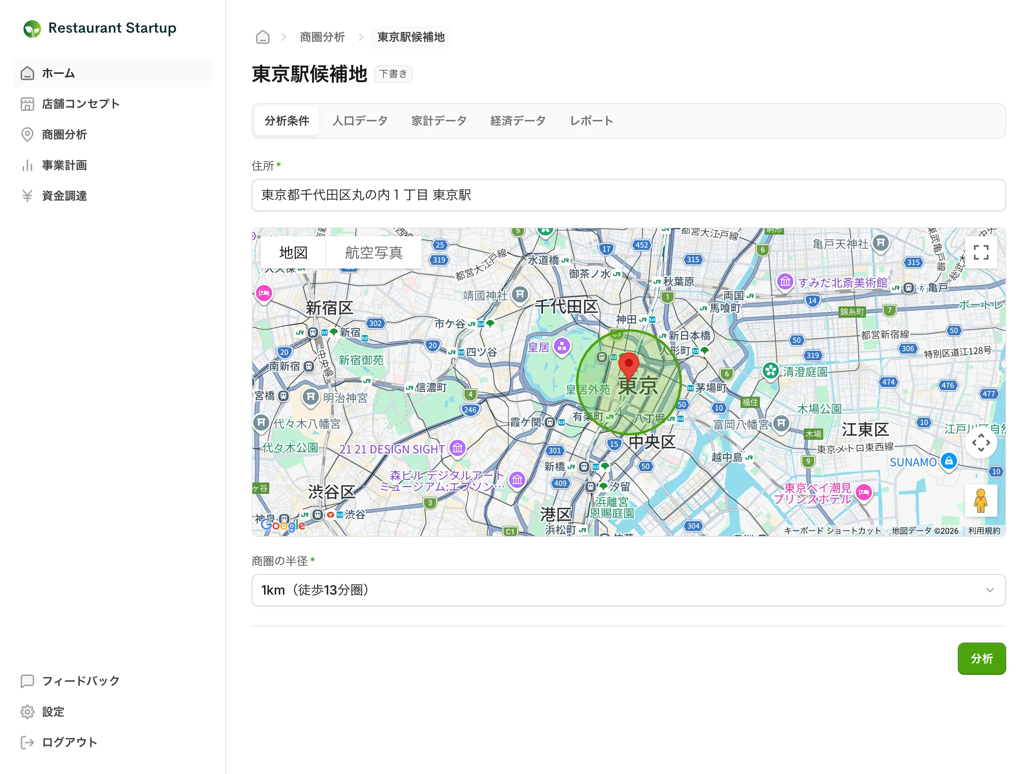Click ログアウト in the sidebar
The height and width of the screenshot is (774, 1032).
coord(112,742)
